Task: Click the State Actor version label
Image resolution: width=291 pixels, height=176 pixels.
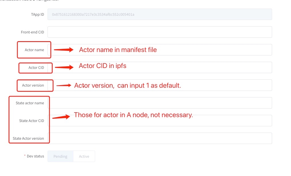Action: 28,139
